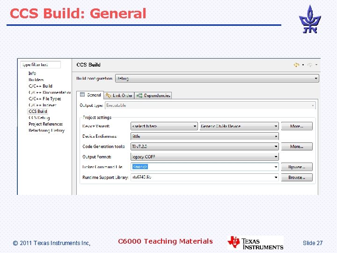Open the forward history dropdown arrow
The image size is (337, 253).
(x=316, y=65)
